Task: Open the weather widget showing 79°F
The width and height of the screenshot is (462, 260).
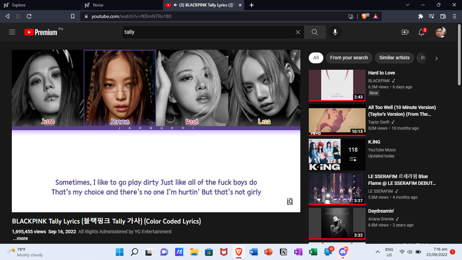Action: [25, 252]
